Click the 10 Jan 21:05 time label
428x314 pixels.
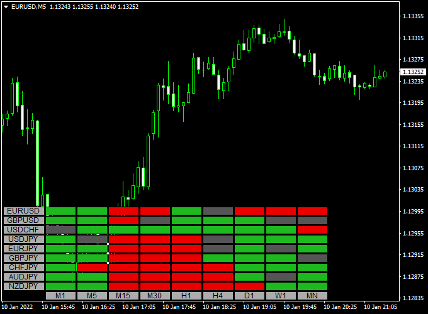point(381,307)
